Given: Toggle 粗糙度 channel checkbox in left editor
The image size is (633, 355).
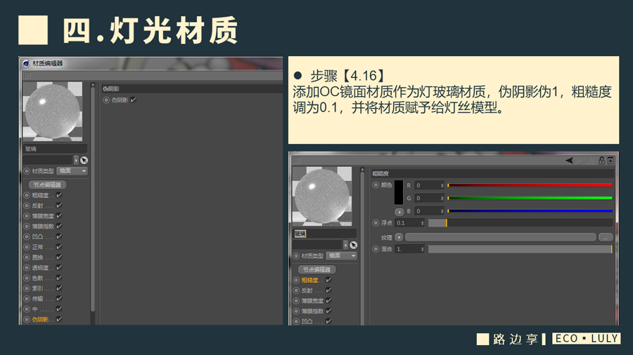Looking at the screenshot, I should click(59, 195).
